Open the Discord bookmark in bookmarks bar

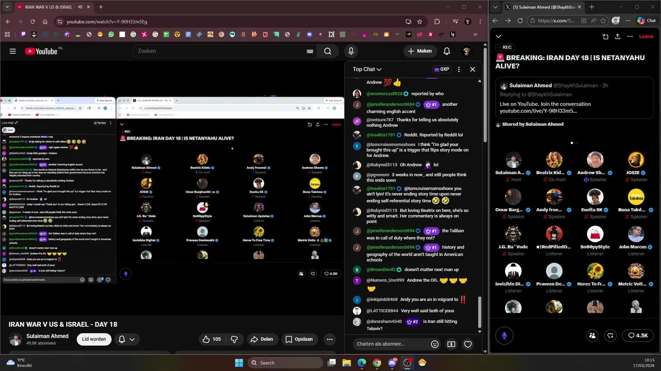click(x=309, y=35)
